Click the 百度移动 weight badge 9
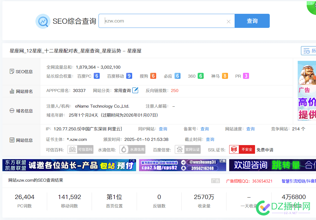316x220 pixels. tap(129, 76)
